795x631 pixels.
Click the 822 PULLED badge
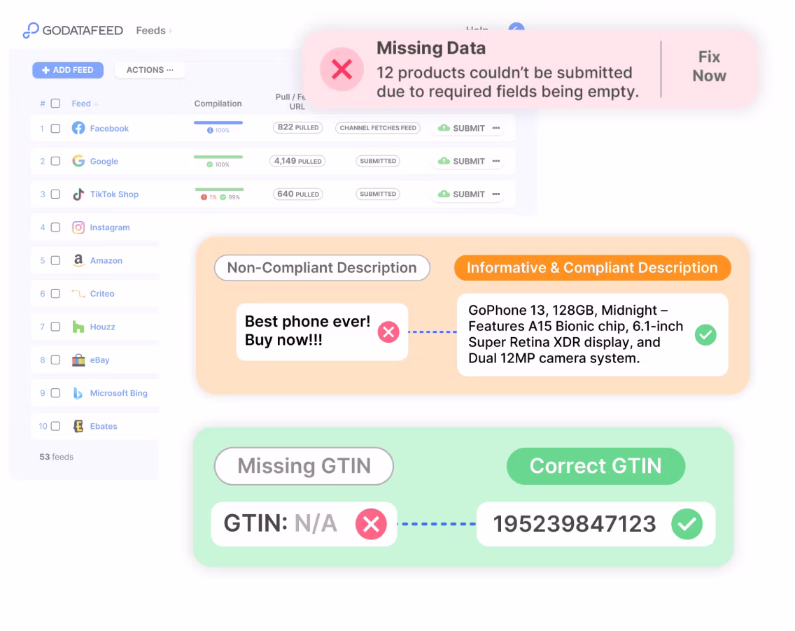tap(297, 127)
